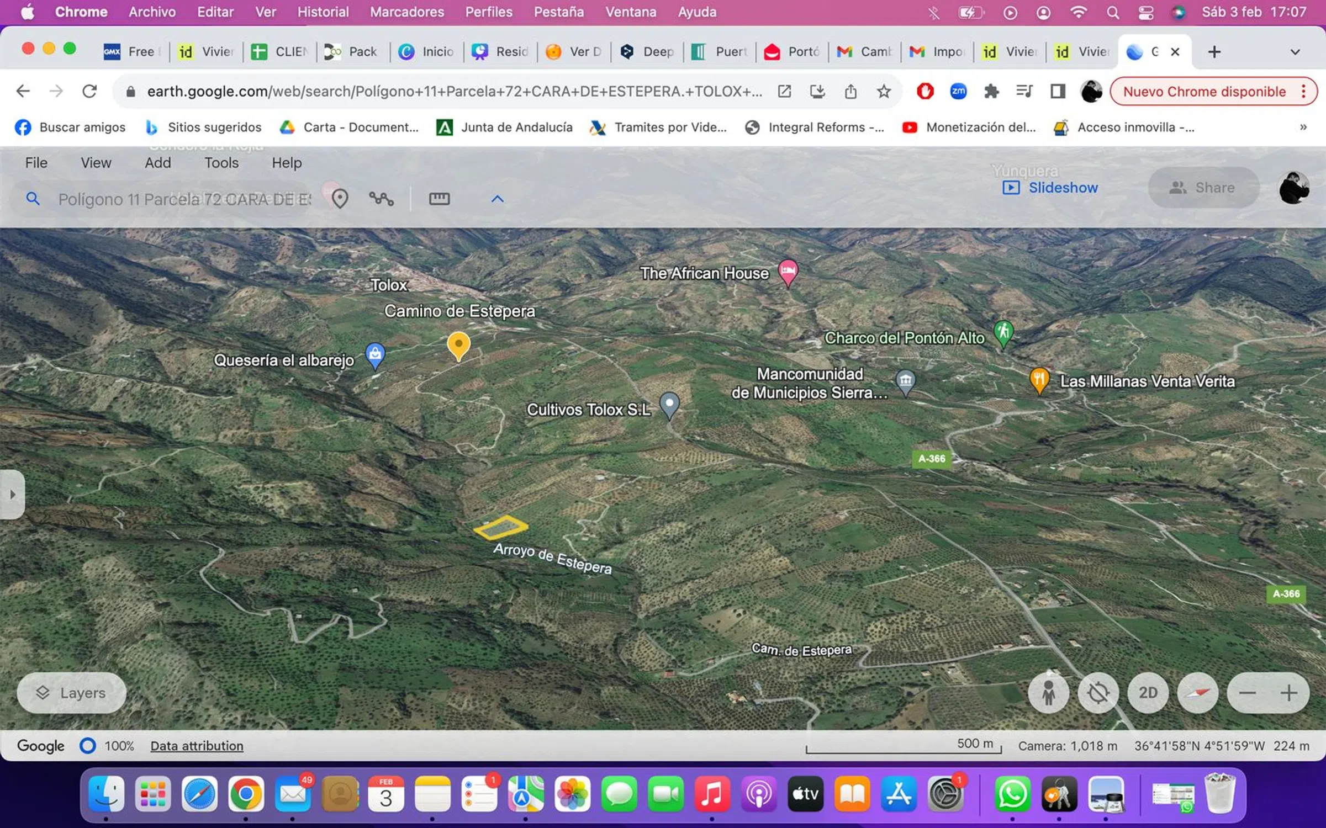
Task: Click The African House hotel marker
Action: (x=788, y=272)
